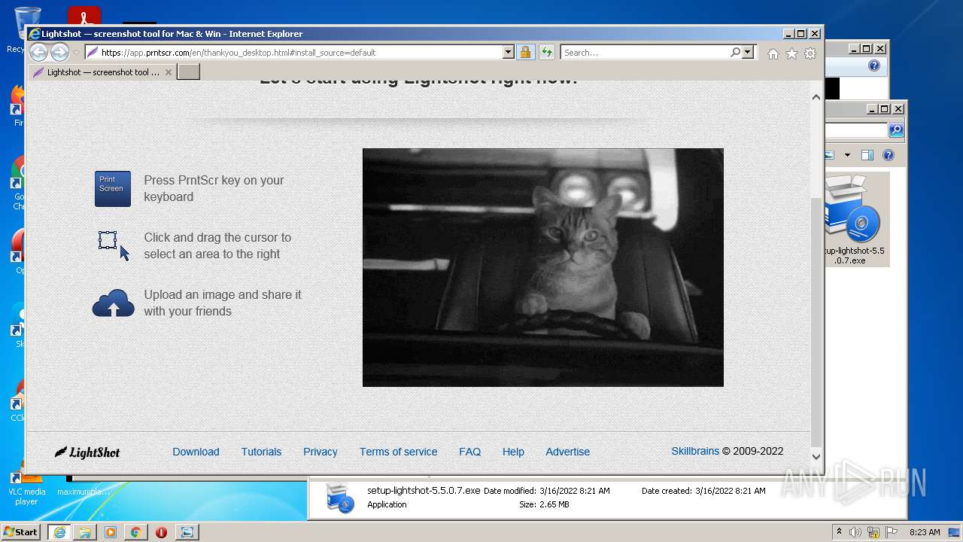Click the select-area cursor icon

[114, 245]
